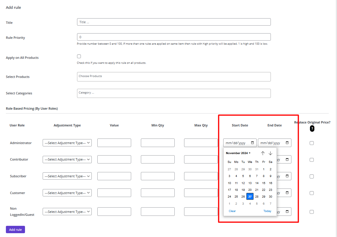Click into the Title input field

click(x=173, y=22)
